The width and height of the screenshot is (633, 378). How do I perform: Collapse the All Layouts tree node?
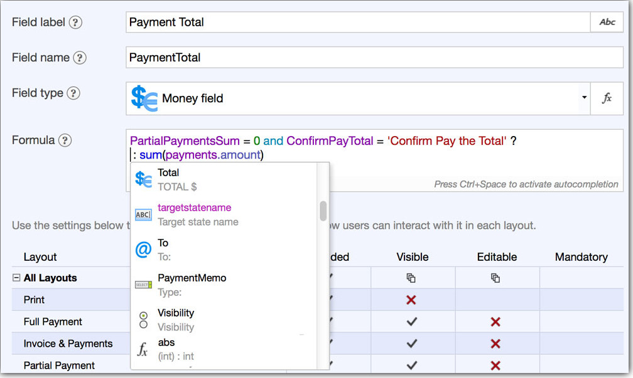click(16, 278)
